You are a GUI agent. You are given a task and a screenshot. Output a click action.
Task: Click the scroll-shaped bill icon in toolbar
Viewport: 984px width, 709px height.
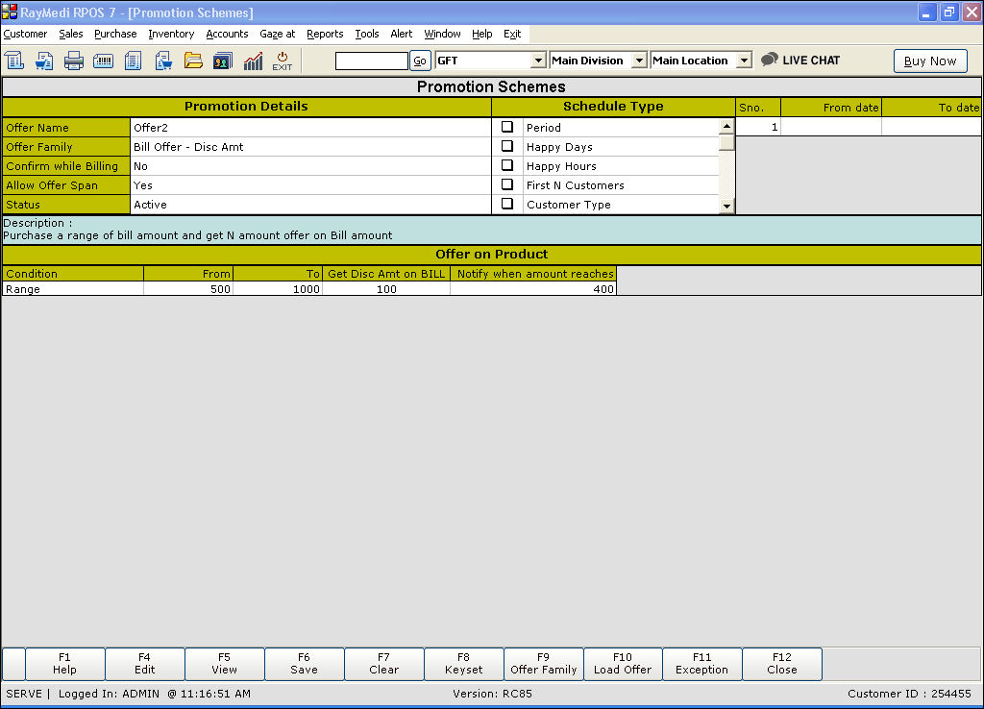14,61
